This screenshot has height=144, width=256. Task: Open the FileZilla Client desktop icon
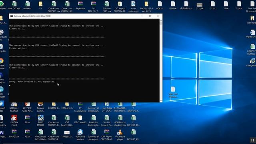pos(14,120)
